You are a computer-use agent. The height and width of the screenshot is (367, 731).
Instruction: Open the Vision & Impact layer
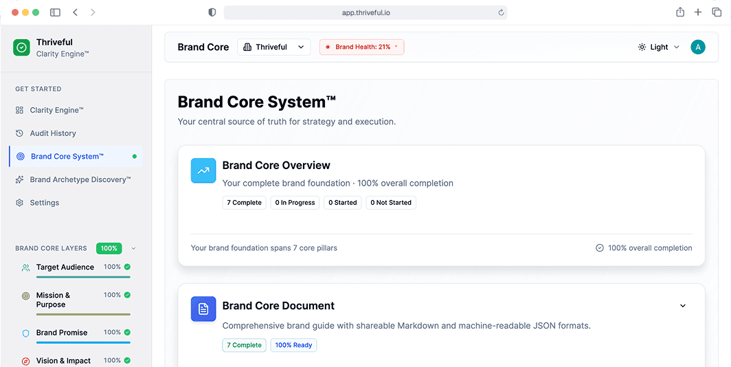point(76,361)
